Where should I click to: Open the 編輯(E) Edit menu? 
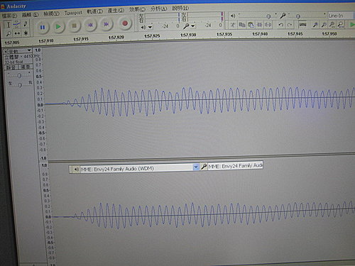[30, 15]
